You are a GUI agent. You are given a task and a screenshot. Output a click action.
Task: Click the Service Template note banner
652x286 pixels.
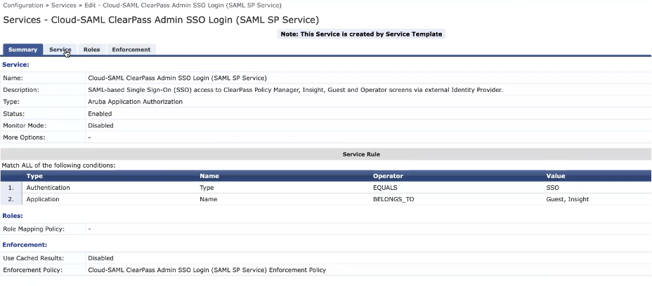(361, 34)
